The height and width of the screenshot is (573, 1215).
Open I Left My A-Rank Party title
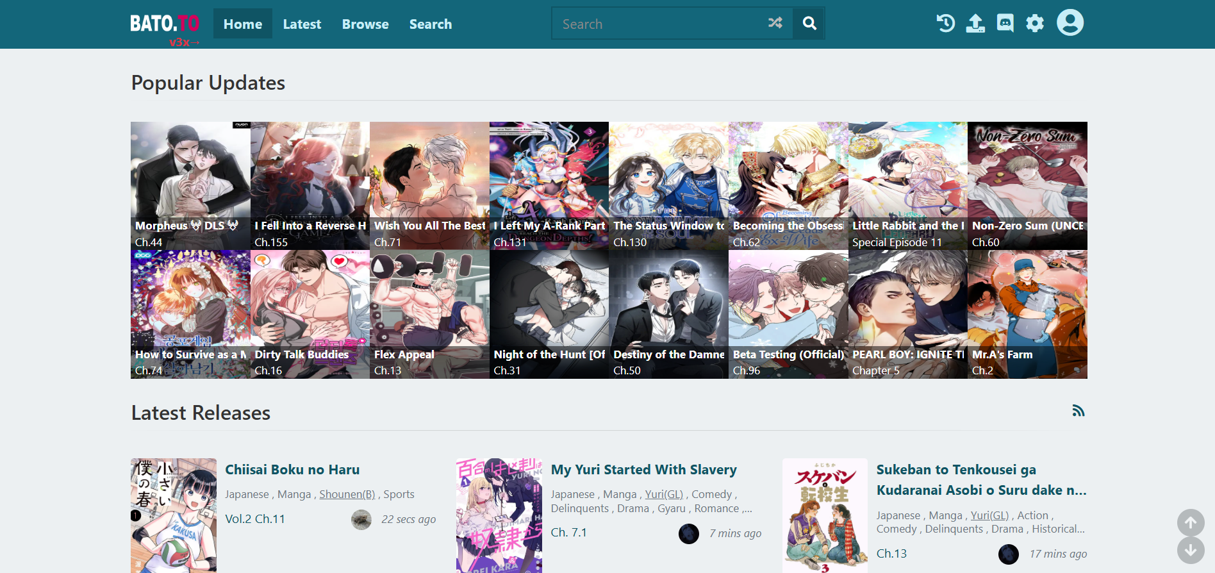click(549, 226)
